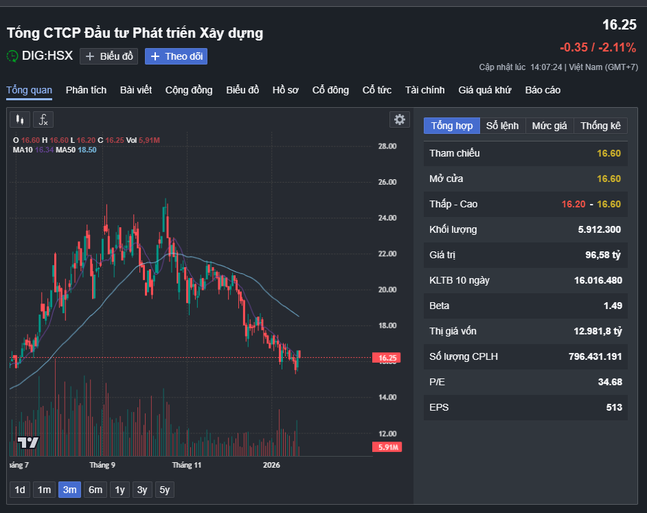Select the Thống kê panel tab

tap(600, 126)
